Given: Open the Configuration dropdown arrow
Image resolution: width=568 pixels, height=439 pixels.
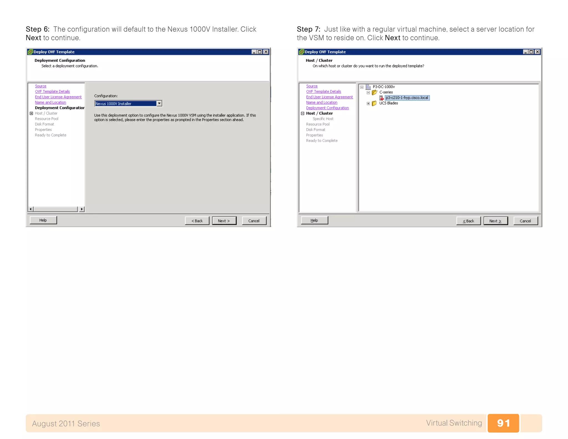Looking at the screenshot, I should pos(159,104).
